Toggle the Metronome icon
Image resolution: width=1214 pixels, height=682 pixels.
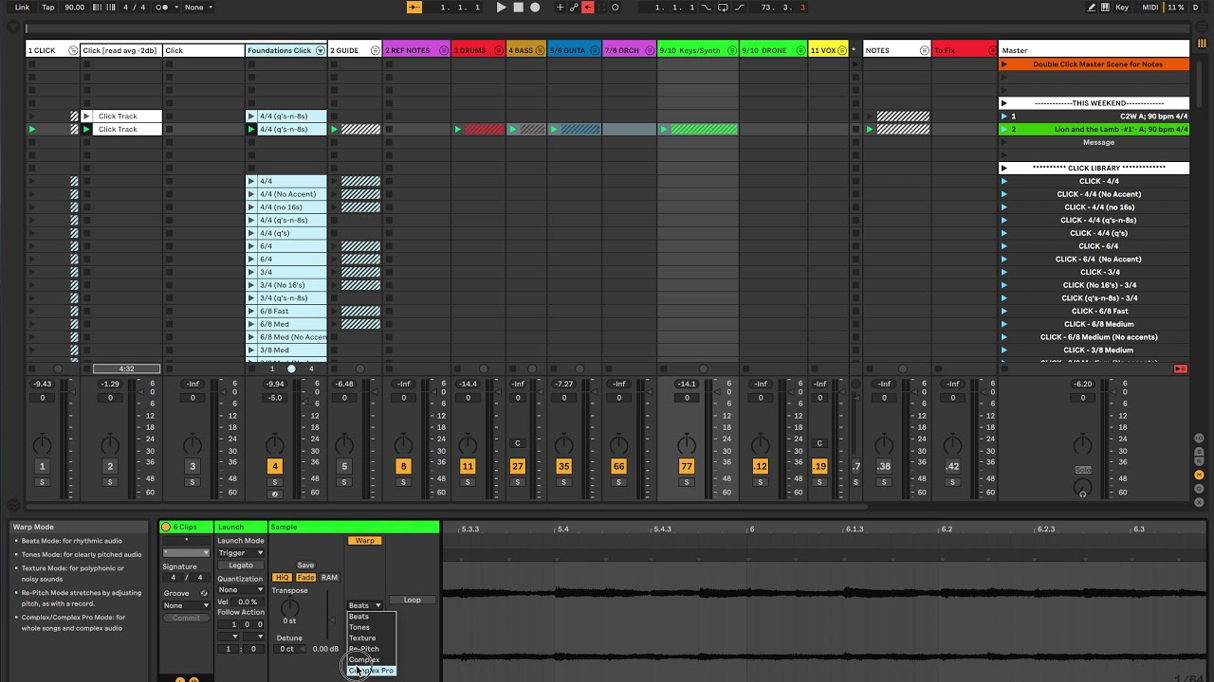tap(161, 8)
